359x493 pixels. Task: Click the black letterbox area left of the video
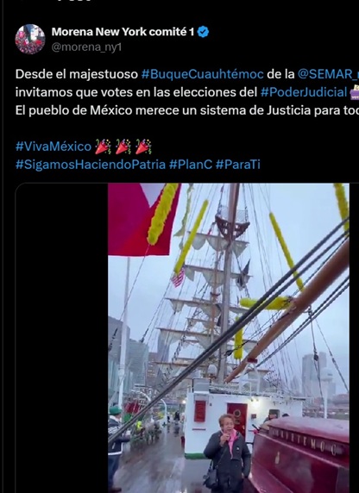tap(61, 338)
